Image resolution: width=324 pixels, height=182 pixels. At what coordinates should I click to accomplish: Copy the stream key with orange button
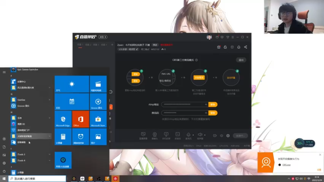(213, 113)
